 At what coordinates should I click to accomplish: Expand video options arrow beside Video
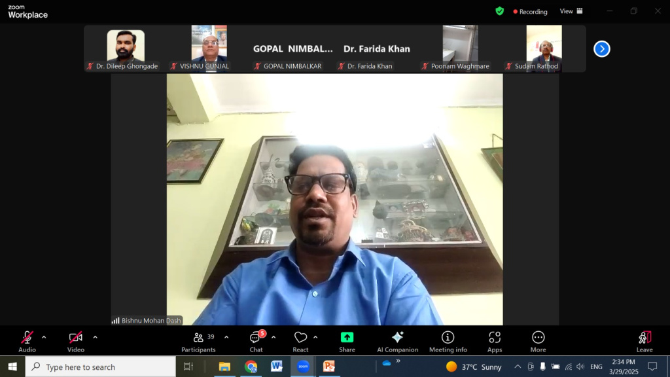pyautogui.click(x=95, y=338)
